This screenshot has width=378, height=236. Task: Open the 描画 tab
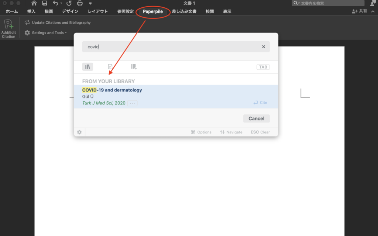point(49,11)
